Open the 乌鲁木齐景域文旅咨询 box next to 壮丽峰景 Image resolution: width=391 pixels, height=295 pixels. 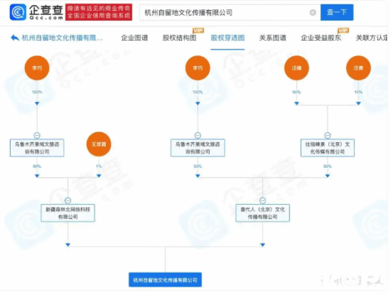tap(198, 148)
